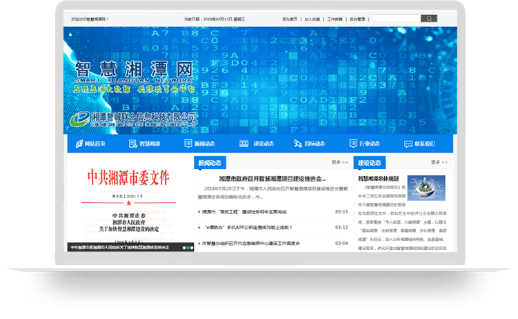Open the 后台管理 top link
The image size is (518, 319).
(357, 19)
